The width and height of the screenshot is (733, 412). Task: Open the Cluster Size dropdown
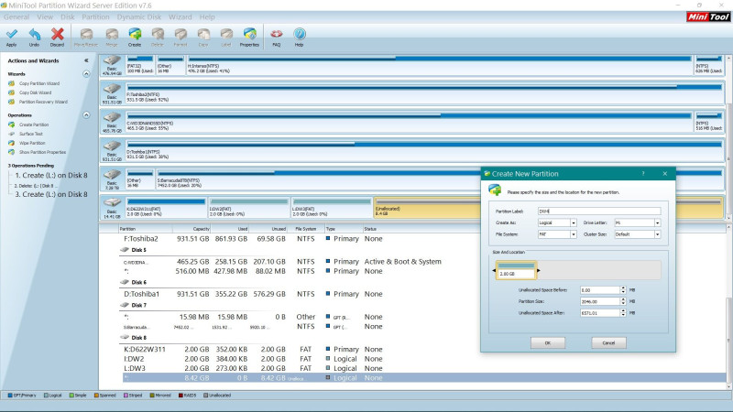click(x=657, y=233)
